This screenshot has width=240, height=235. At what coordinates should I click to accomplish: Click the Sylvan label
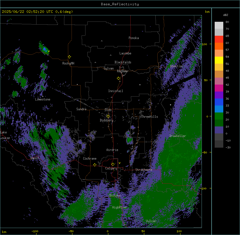(109, 68)
